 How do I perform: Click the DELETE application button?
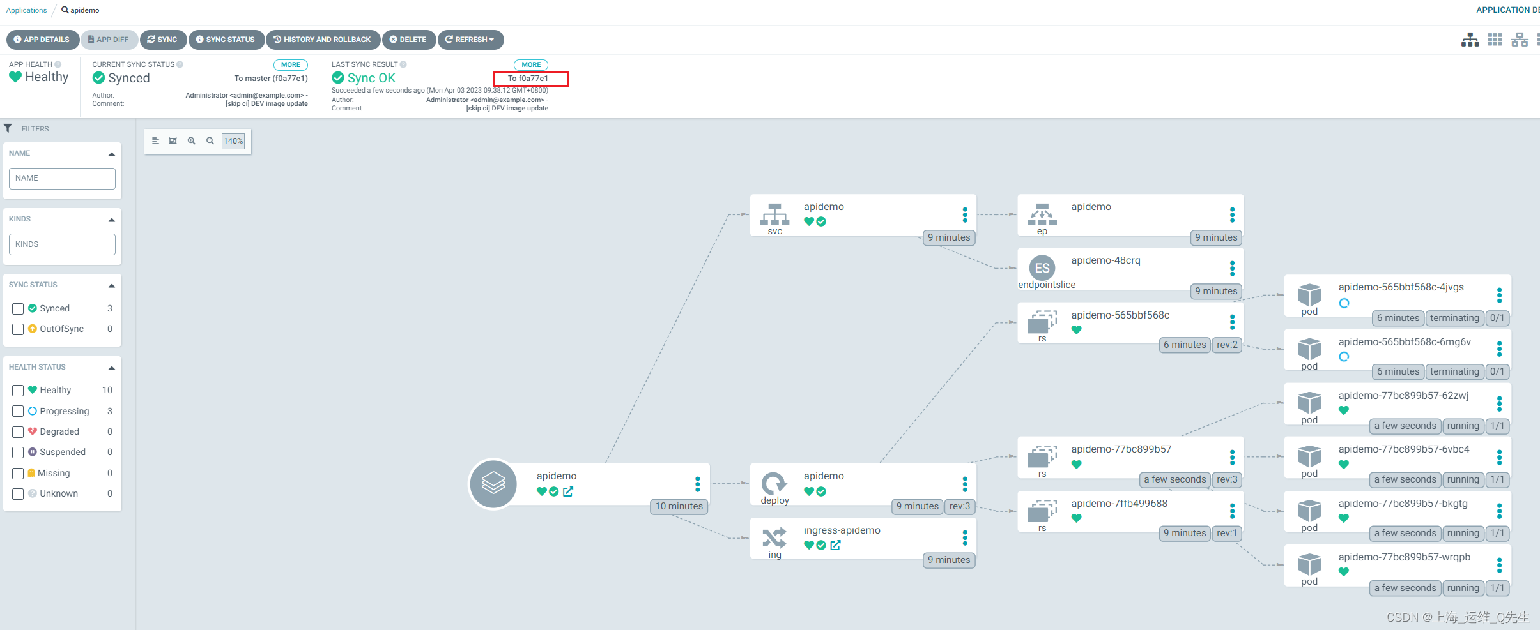409,40
